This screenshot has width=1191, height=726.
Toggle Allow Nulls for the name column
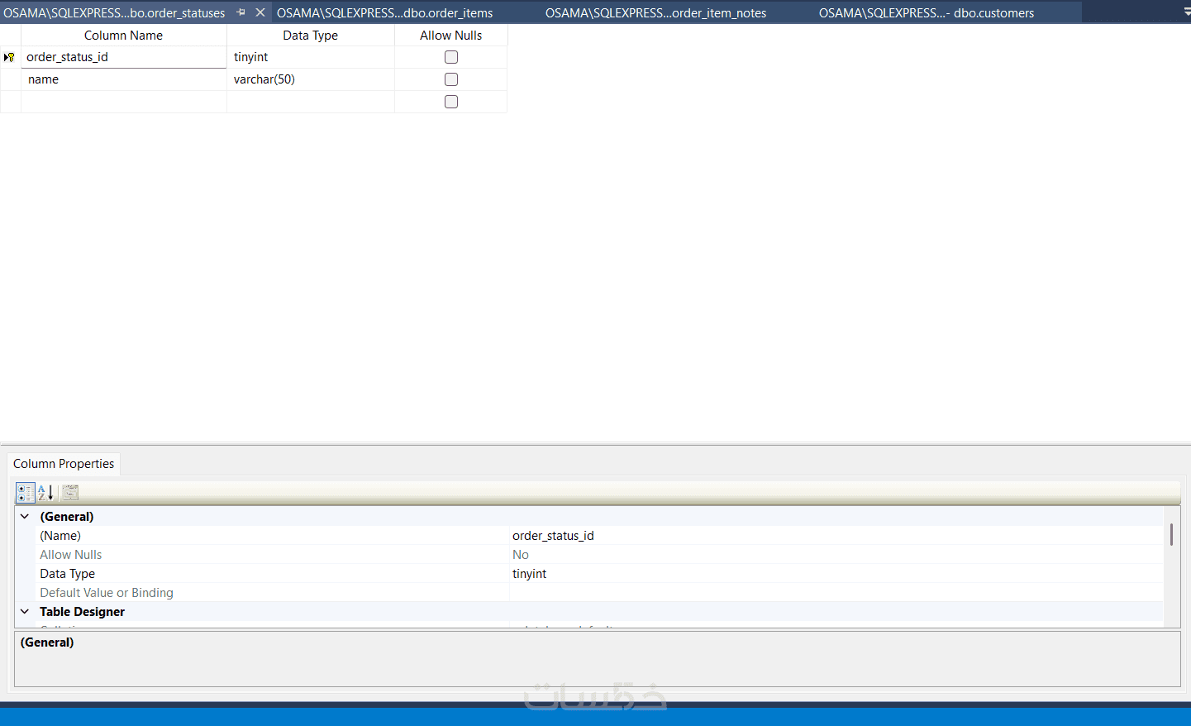click(x=451, y=79)
